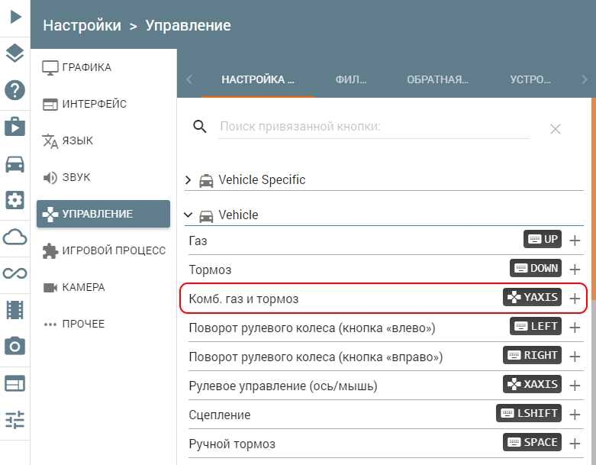
Task: Clear the search with the X button
Action: click(x=556, y=129)
